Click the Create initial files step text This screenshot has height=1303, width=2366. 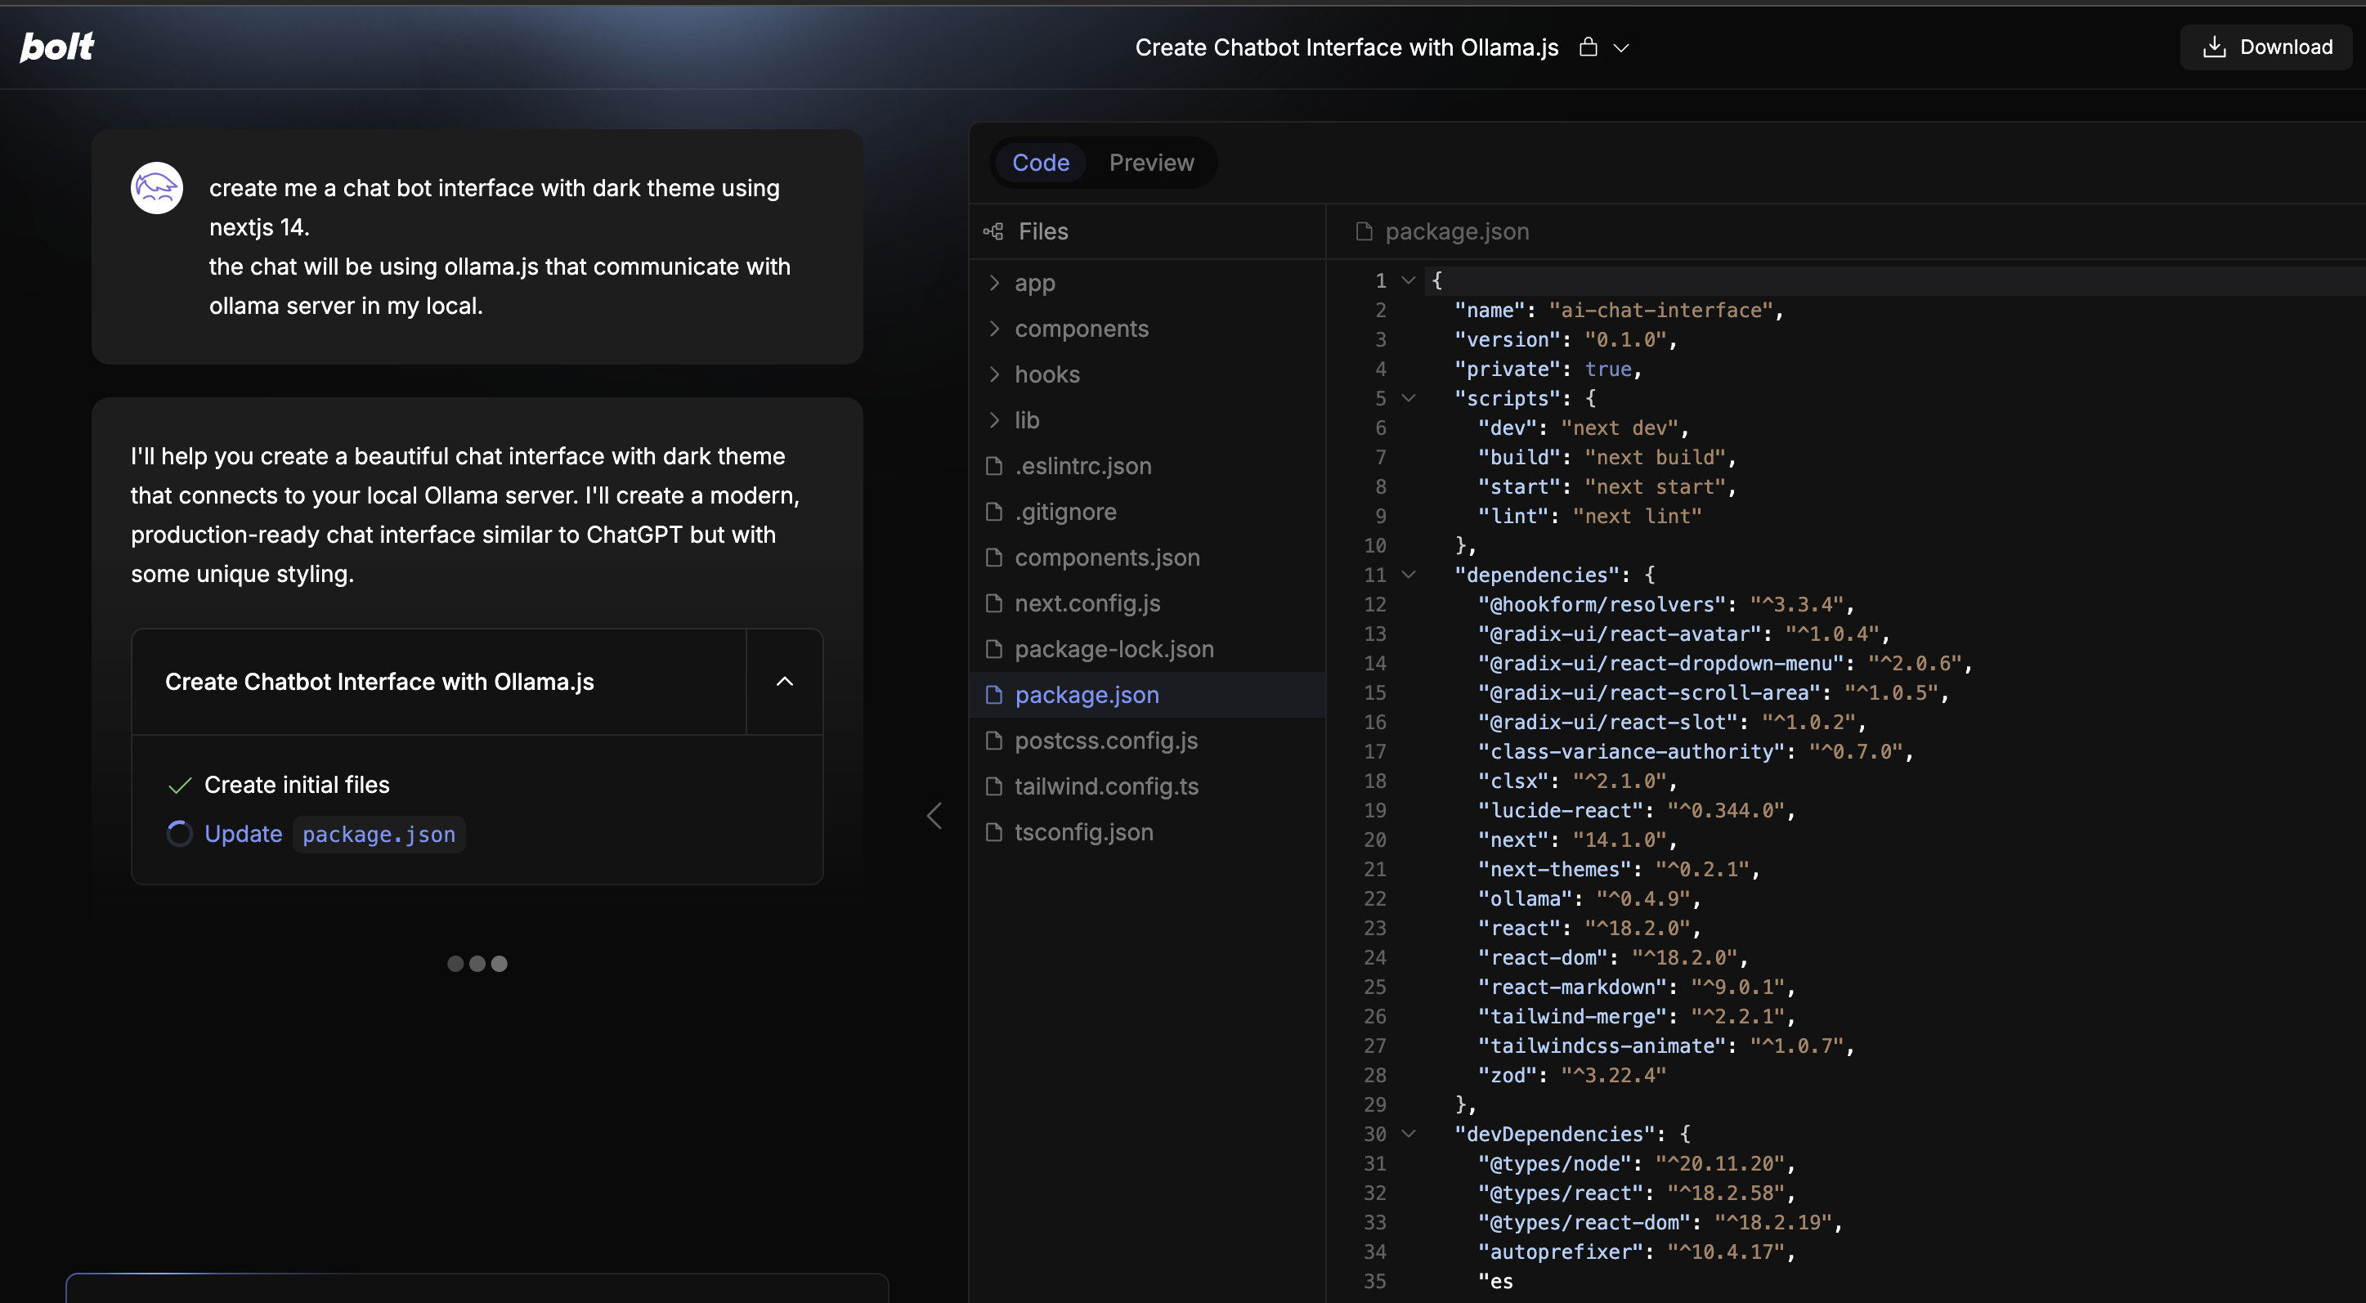(x=297, y=785)
